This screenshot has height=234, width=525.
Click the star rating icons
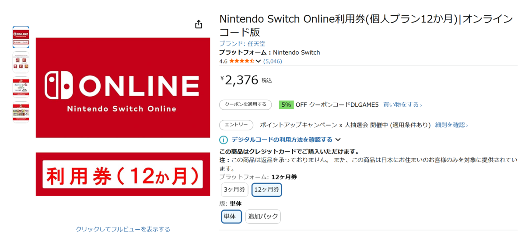tap(241, 61)
